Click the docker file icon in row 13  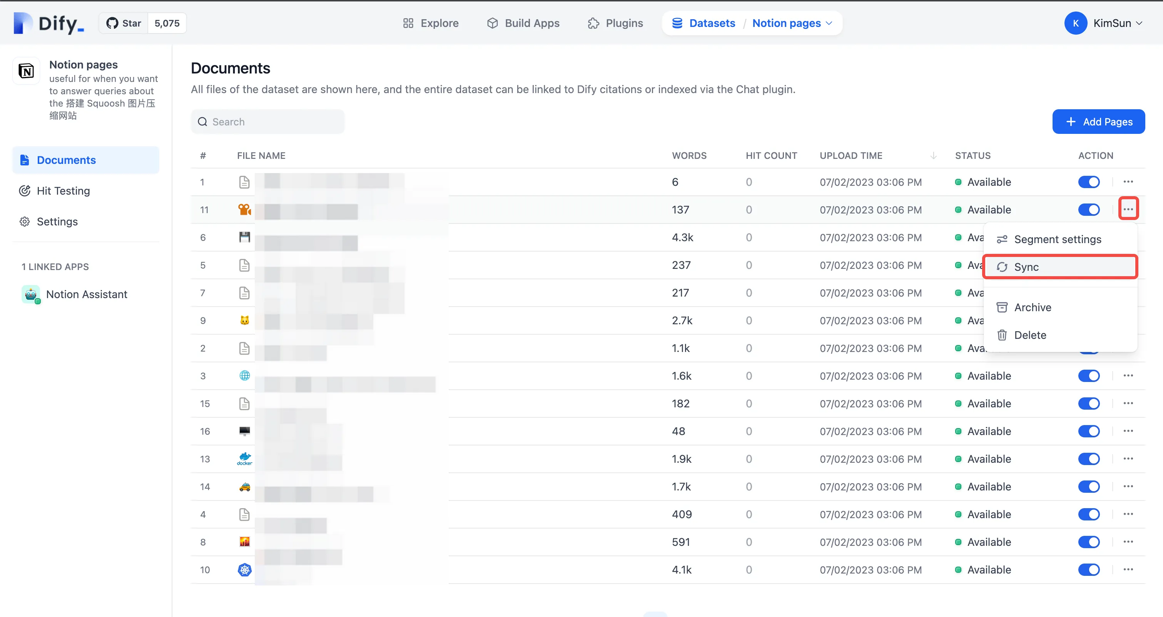(x=244, y=459)
